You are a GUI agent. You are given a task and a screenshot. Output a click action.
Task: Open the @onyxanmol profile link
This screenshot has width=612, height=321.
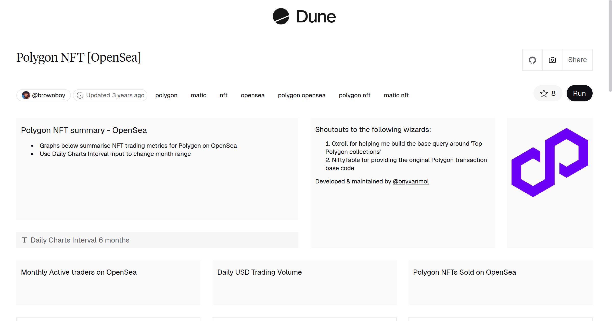click(411, 181)
